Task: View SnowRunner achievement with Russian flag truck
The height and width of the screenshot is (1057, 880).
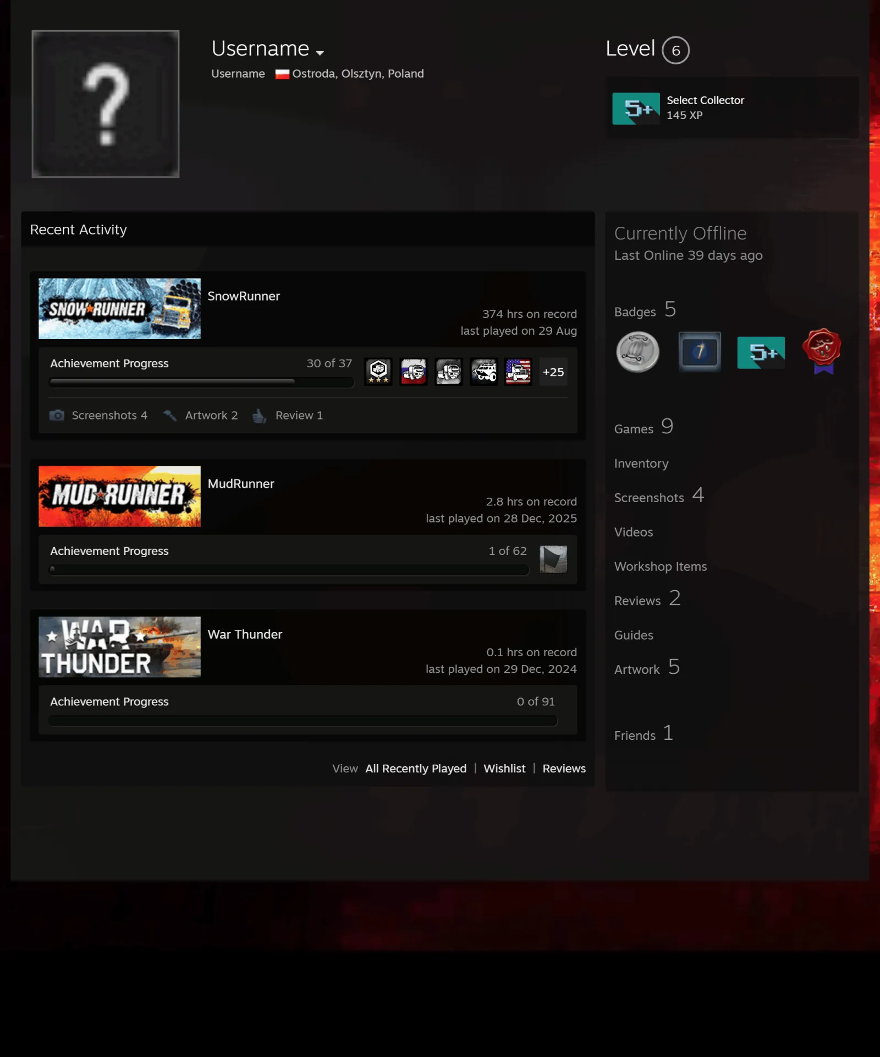Action: 414,372
